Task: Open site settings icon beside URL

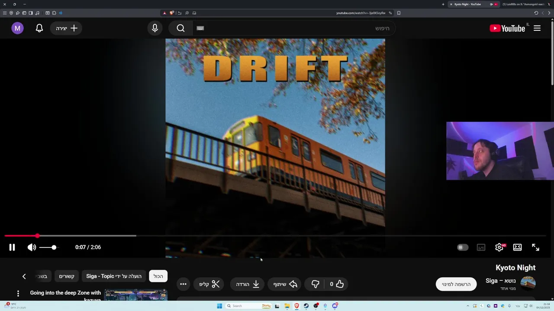Action: coord(390,13)
